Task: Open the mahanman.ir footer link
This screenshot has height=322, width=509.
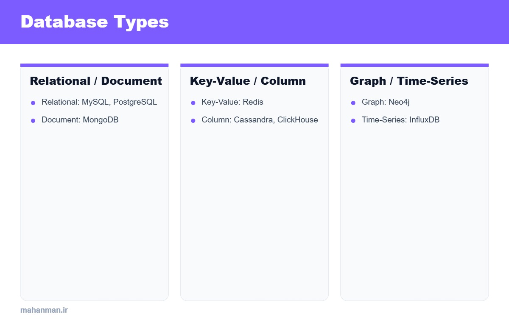Action: [x=44, y=310]
